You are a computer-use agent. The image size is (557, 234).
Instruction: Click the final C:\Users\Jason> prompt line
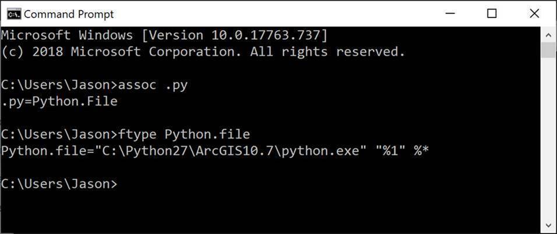pyautogui.click(x=59, y=184)
